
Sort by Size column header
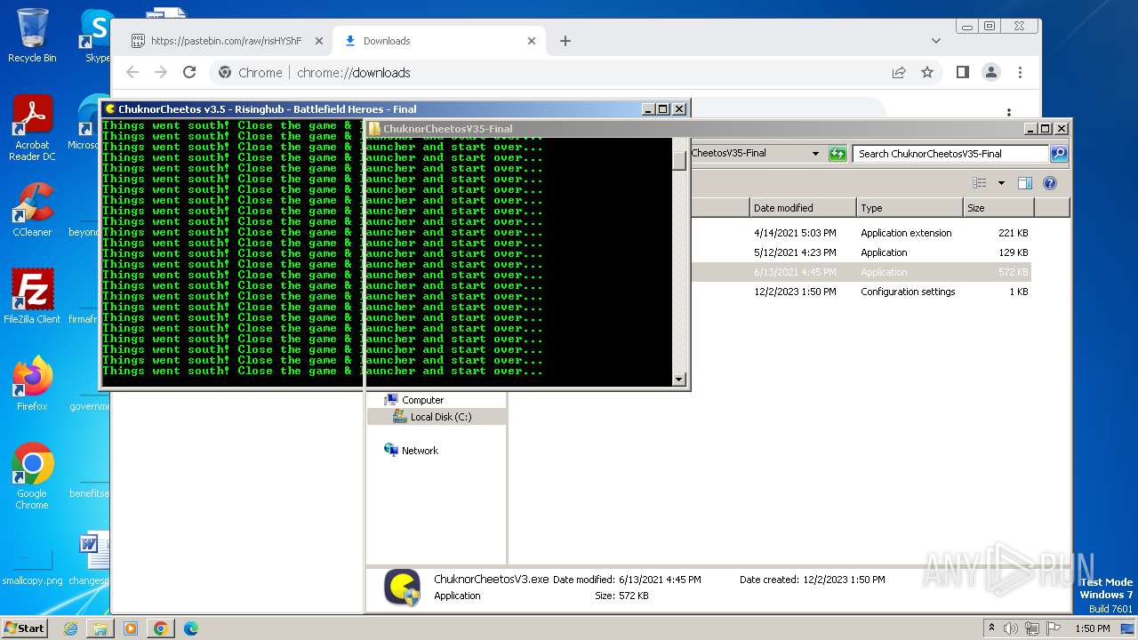tap(998, 208)
